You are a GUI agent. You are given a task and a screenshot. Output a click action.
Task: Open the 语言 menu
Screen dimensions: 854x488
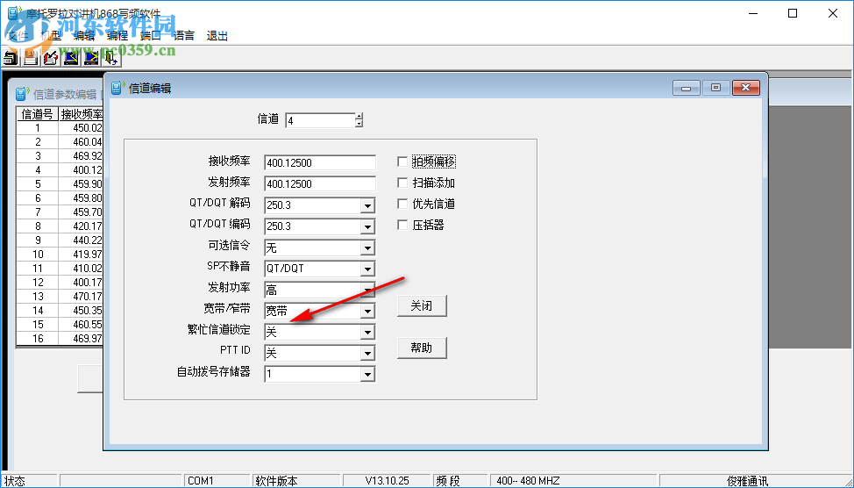point(183,36)
